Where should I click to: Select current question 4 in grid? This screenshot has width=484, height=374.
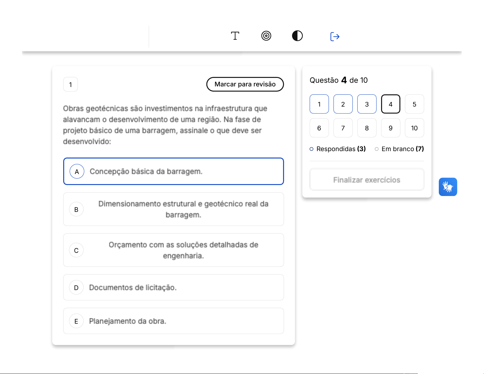[391, 104]
